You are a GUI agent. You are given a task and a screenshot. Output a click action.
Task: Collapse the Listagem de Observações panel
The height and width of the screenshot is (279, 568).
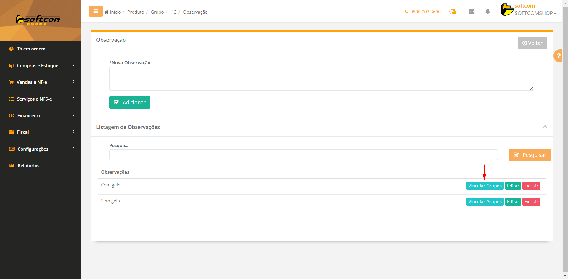coord(545,127)
